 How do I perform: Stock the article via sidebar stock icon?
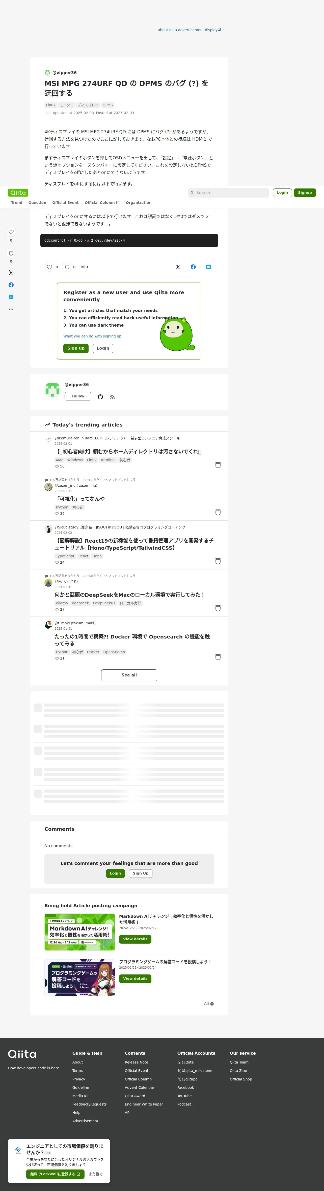[x=11, y=253]
